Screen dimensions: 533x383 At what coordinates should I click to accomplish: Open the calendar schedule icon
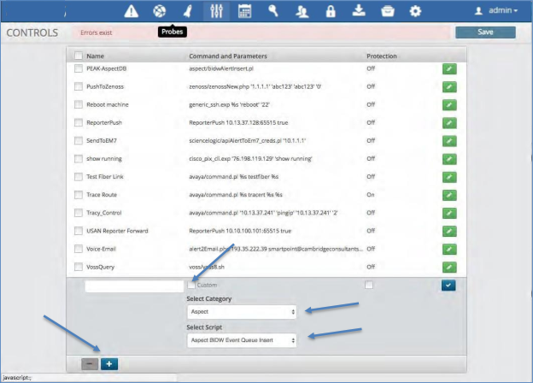click(x=244, y=11)
